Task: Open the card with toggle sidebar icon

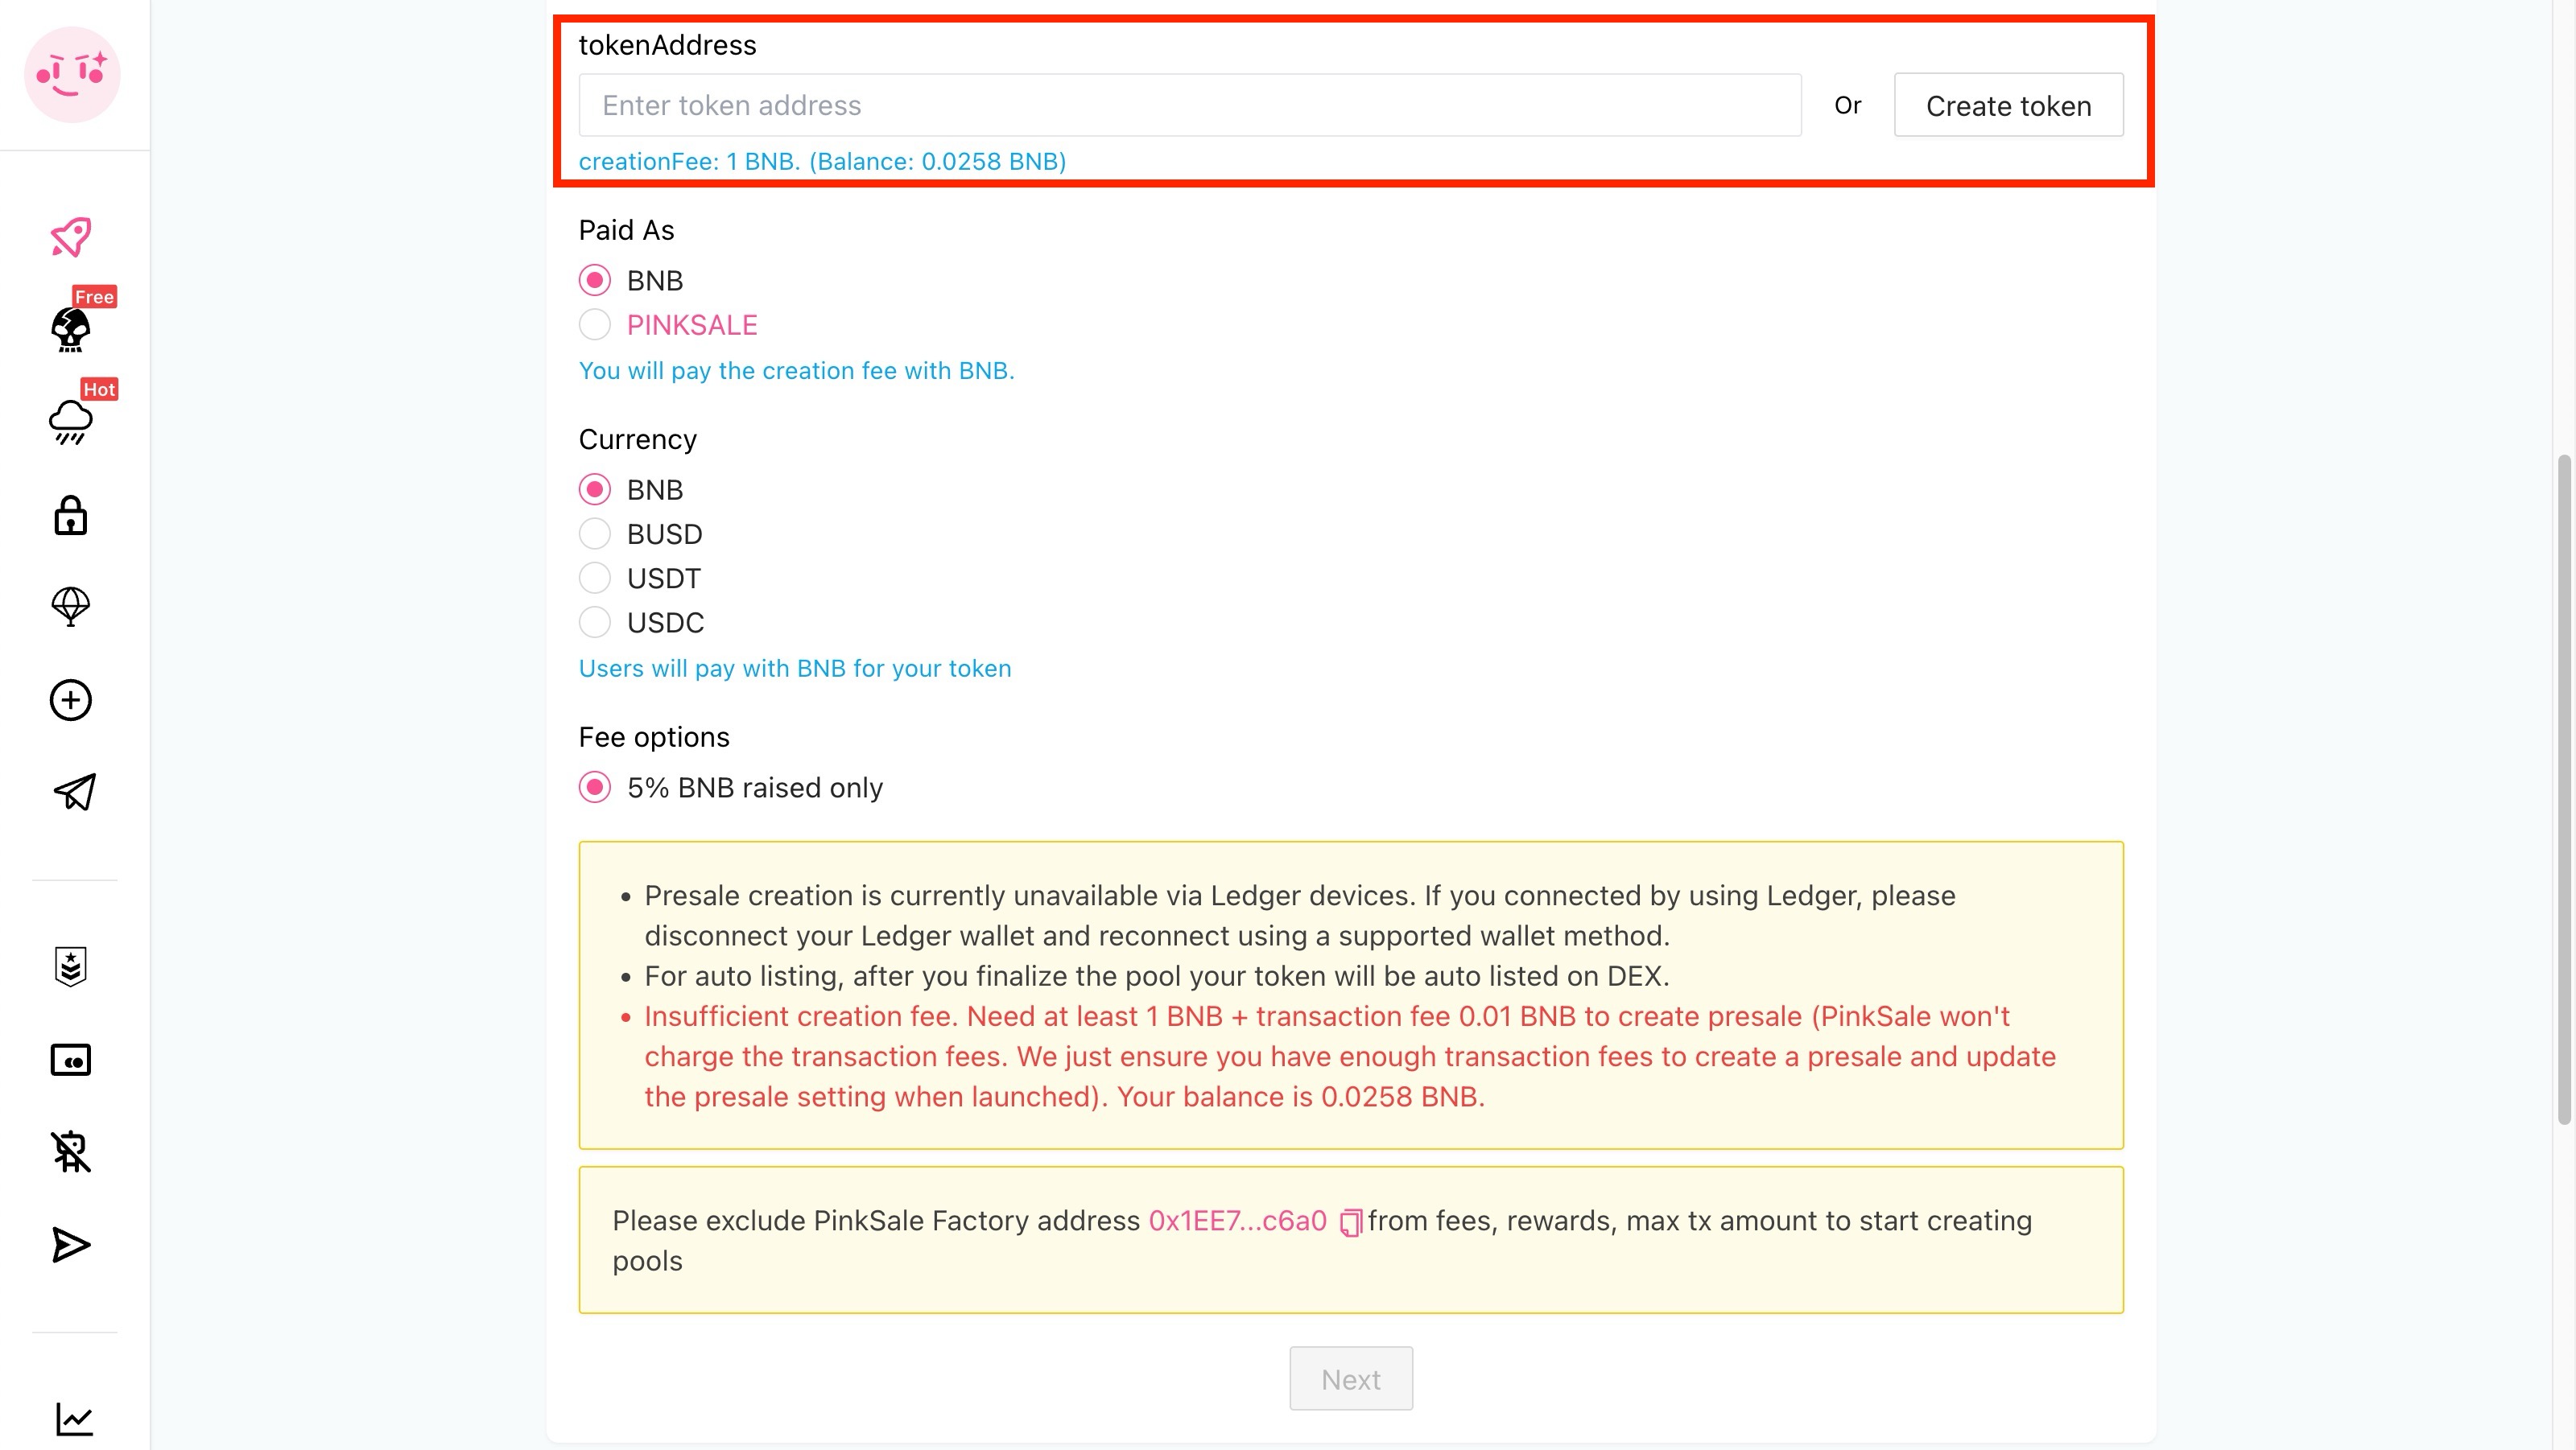Action: click(x=71, y=1059)
